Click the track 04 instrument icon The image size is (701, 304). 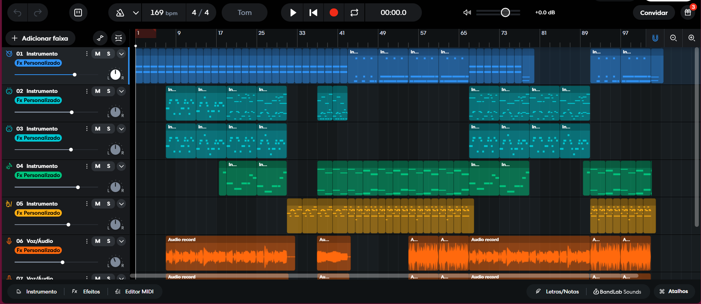9,166
